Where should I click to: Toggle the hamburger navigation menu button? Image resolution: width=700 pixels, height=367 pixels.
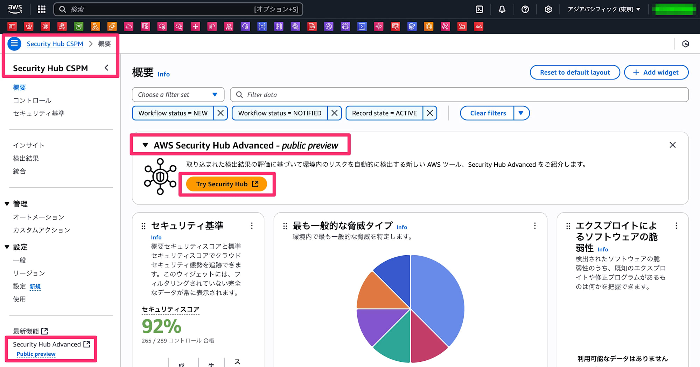click(14, 44)
